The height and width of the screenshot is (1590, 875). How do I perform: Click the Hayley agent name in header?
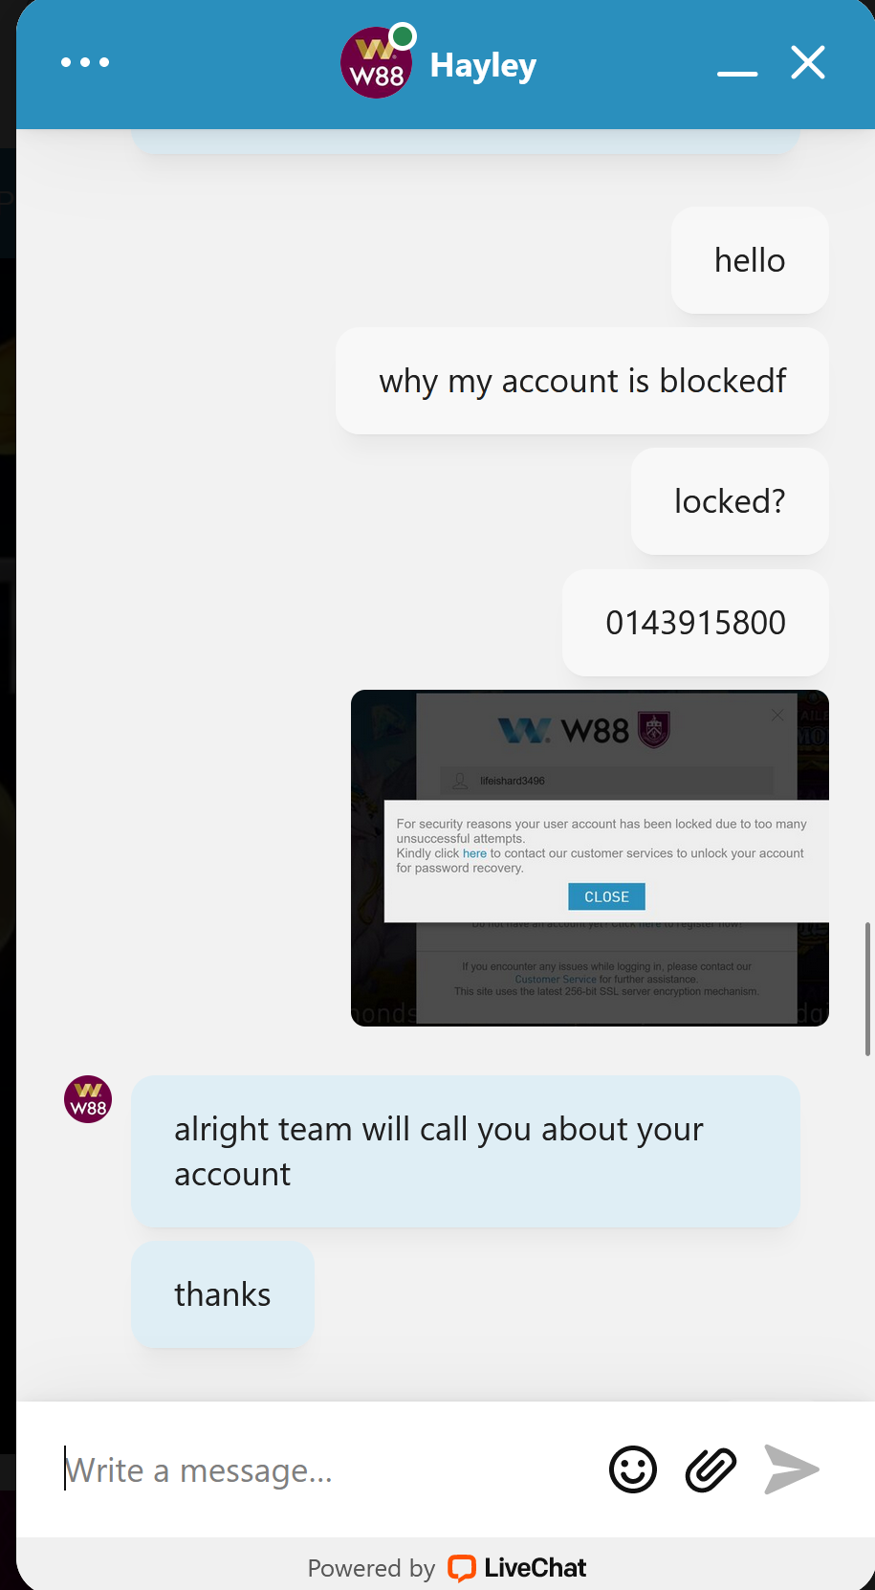tap(483, 65)
